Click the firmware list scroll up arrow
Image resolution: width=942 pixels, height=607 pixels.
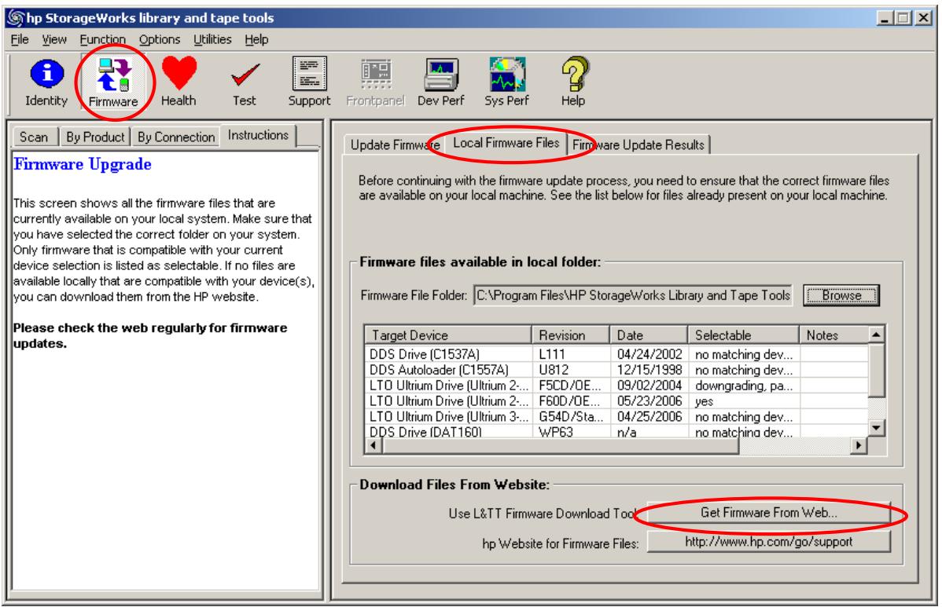(877, 334)
